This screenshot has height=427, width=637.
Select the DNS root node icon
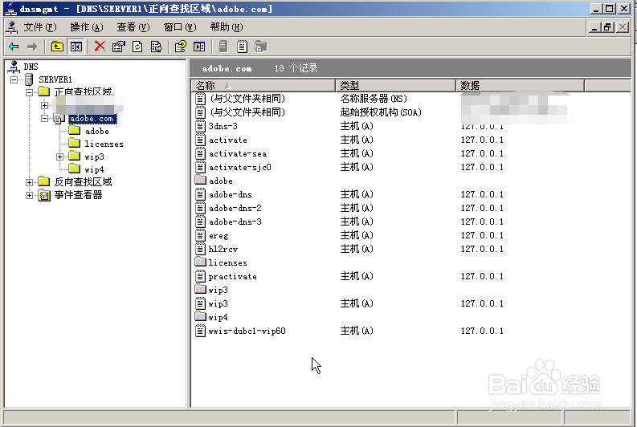pyautogui.click(x=14, y=66)
